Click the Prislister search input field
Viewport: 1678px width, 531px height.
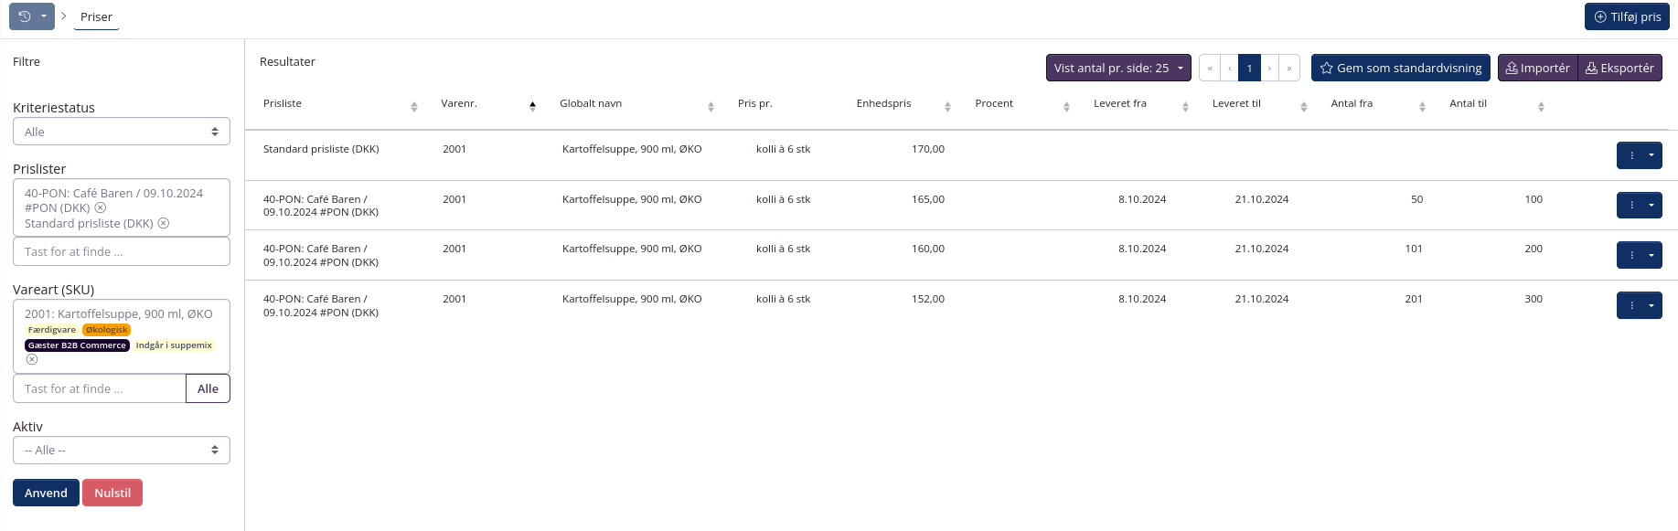(122, 252)
